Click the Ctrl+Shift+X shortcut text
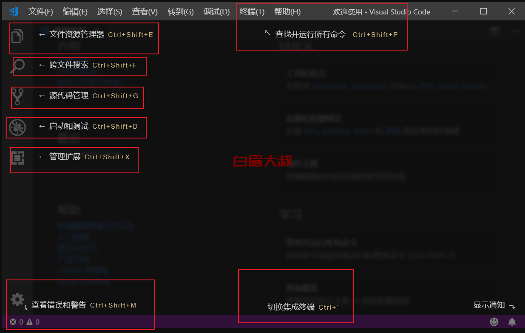The height and width of the screenshot is (333, 525). point(107,157)
